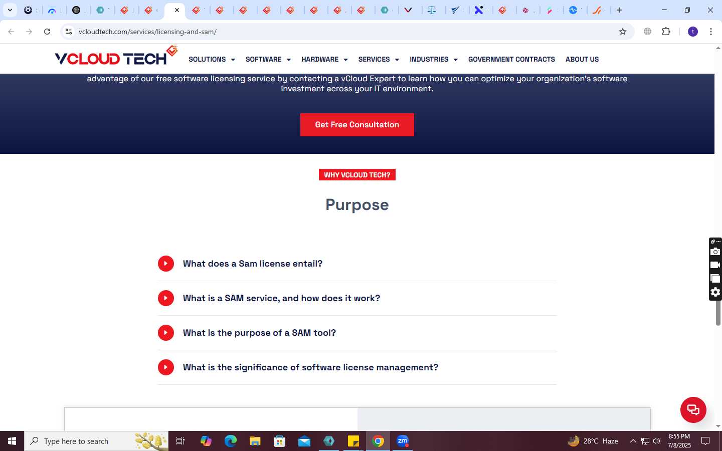Expand the SOFTWARE dropdown arrow

click(x=288, y=60)
